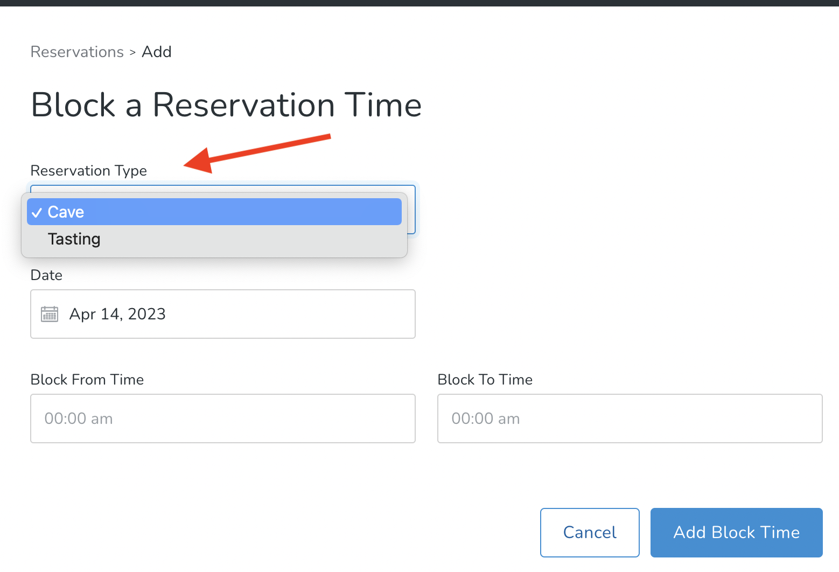
Task: Click the Block From Time input
Action: point(223,418)
